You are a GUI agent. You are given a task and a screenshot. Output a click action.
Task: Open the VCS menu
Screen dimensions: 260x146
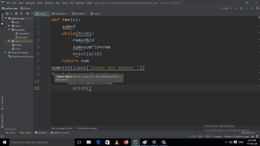(x=72, y=3)
